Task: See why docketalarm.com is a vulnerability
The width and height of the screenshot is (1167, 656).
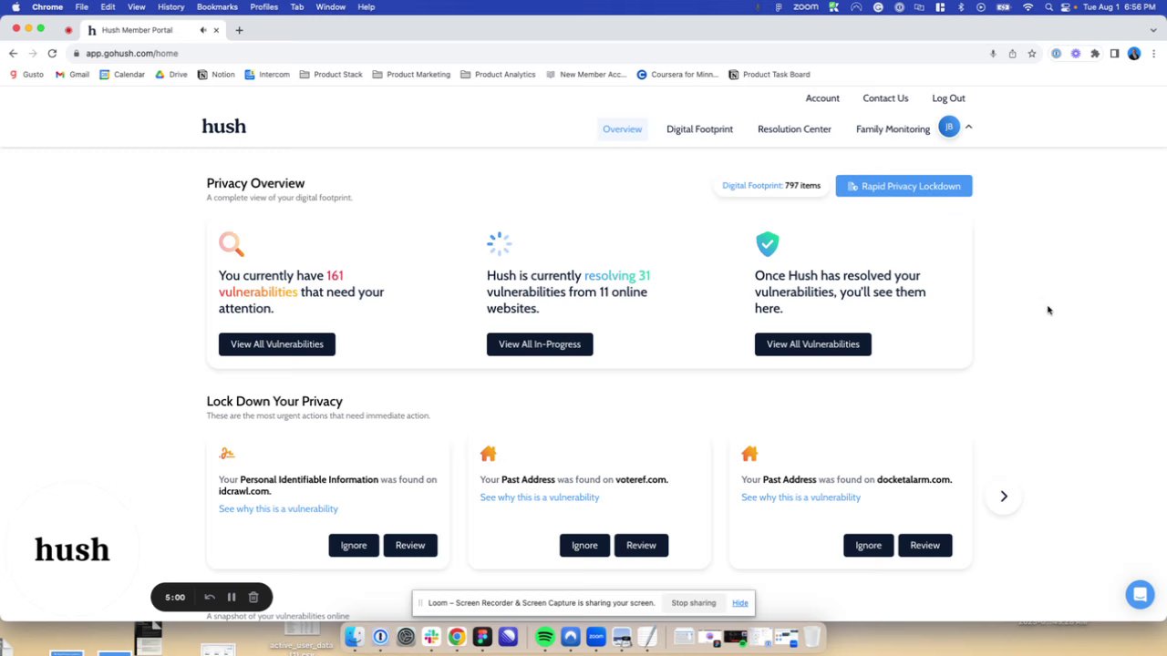Action: pyautogui.click(x=800, y=497)
